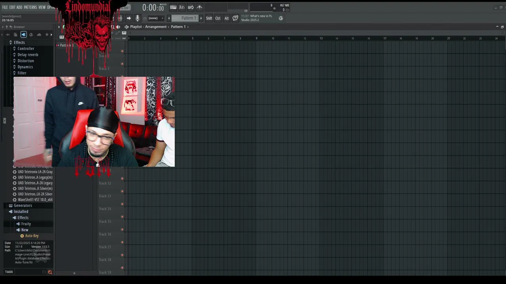Screen dimensions: 506x284
Task: Click the piano icon above the pattern picker
Action: [x=62, y=37]
